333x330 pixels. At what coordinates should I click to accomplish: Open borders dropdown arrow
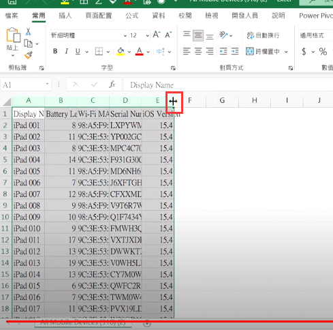click(108, 52)
